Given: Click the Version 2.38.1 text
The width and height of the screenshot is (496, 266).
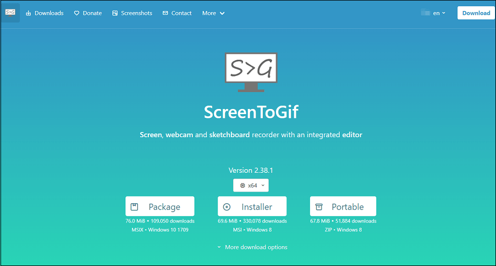Looking at the screenshot, I should (251, 170).
